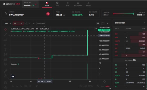Select sell order at price 148.75
The width and height of the screenshot is (147, 90).
pyautogui.click(x=130, y=41)
